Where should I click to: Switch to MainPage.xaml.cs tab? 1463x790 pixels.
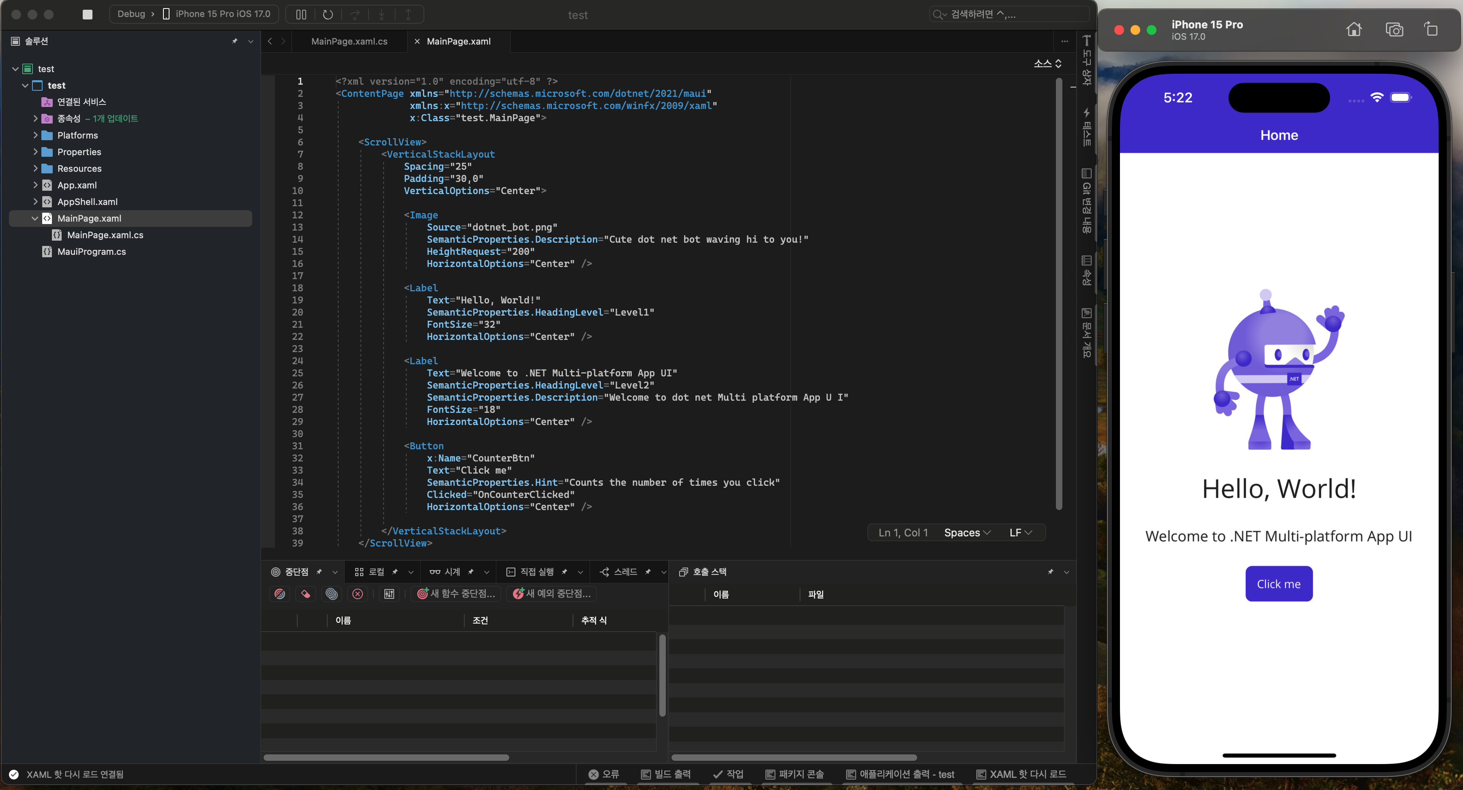click(349, 41)
